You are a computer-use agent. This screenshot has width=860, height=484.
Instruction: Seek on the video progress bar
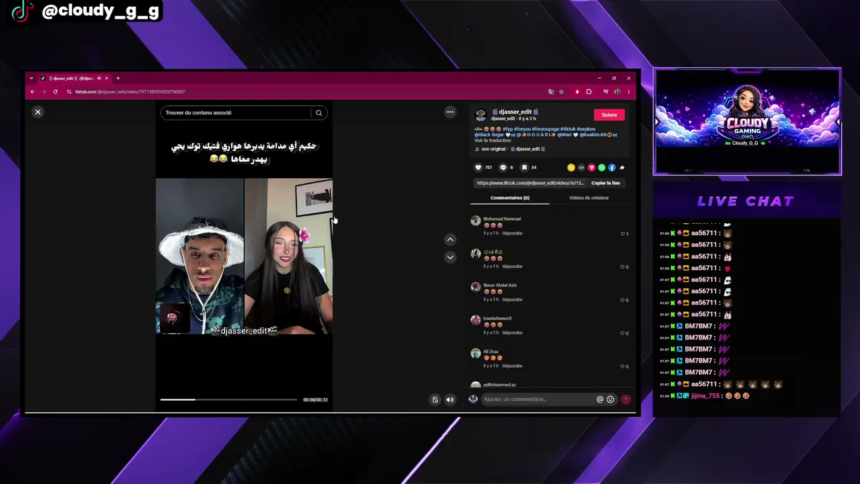[228, 400]
